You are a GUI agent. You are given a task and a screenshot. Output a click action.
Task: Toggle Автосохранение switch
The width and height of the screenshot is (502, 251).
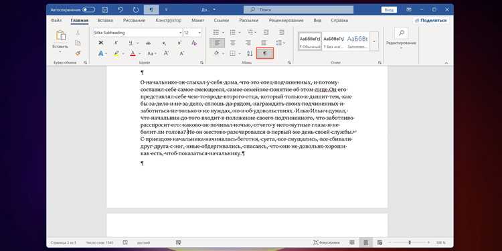(x=88, y=10)
